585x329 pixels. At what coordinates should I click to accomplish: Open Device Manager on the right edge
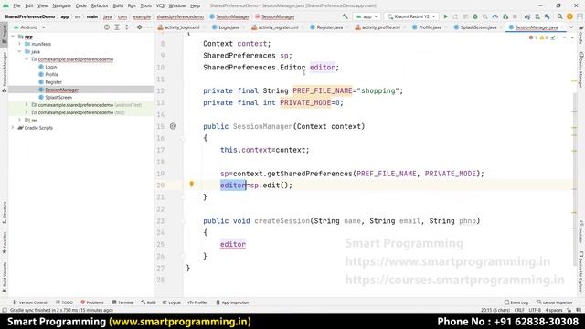[580, 69]
